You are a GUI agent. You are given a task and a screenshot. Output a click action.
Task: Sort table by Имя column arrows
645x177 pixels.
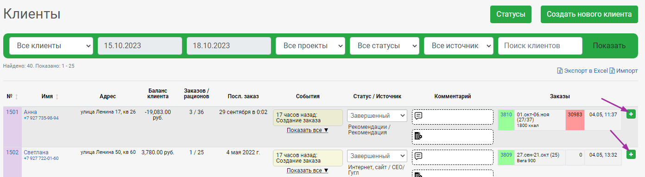57,96
